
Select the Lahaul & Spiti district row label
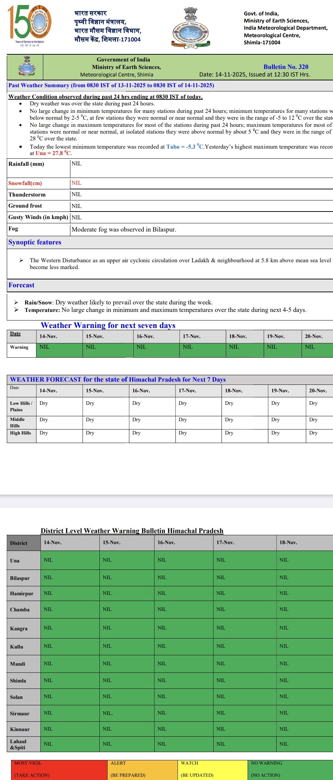click(18, 744)
